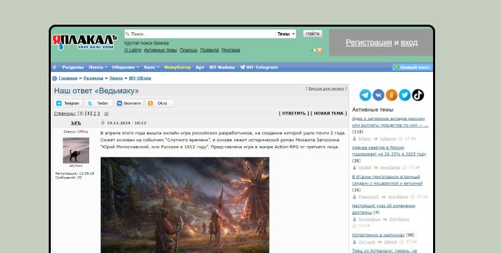Expand the Лента menu

click(97, 67)
